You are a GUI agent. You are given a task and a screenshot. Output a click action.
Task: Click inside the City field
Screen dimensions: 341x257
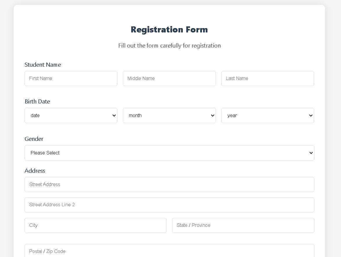[96, 225]
